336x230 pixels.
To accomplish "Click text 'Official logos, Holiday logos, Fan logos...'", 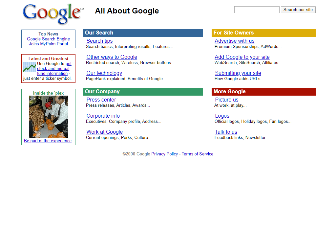I will point(253,122).
